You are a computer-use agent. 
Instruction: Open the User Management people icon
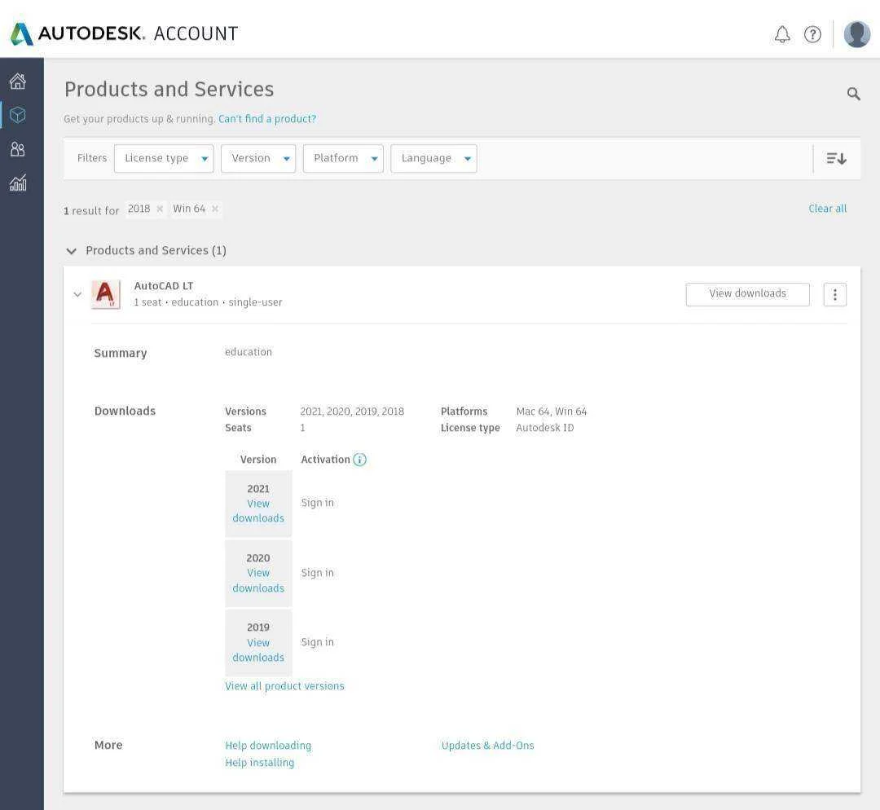tap(18, 149)
